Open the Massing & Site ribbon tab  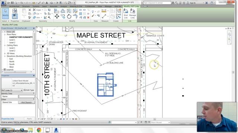click(x=76, y=6)
